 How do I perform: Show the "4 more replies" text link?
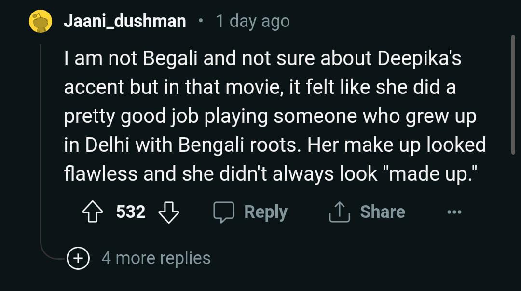156,258
